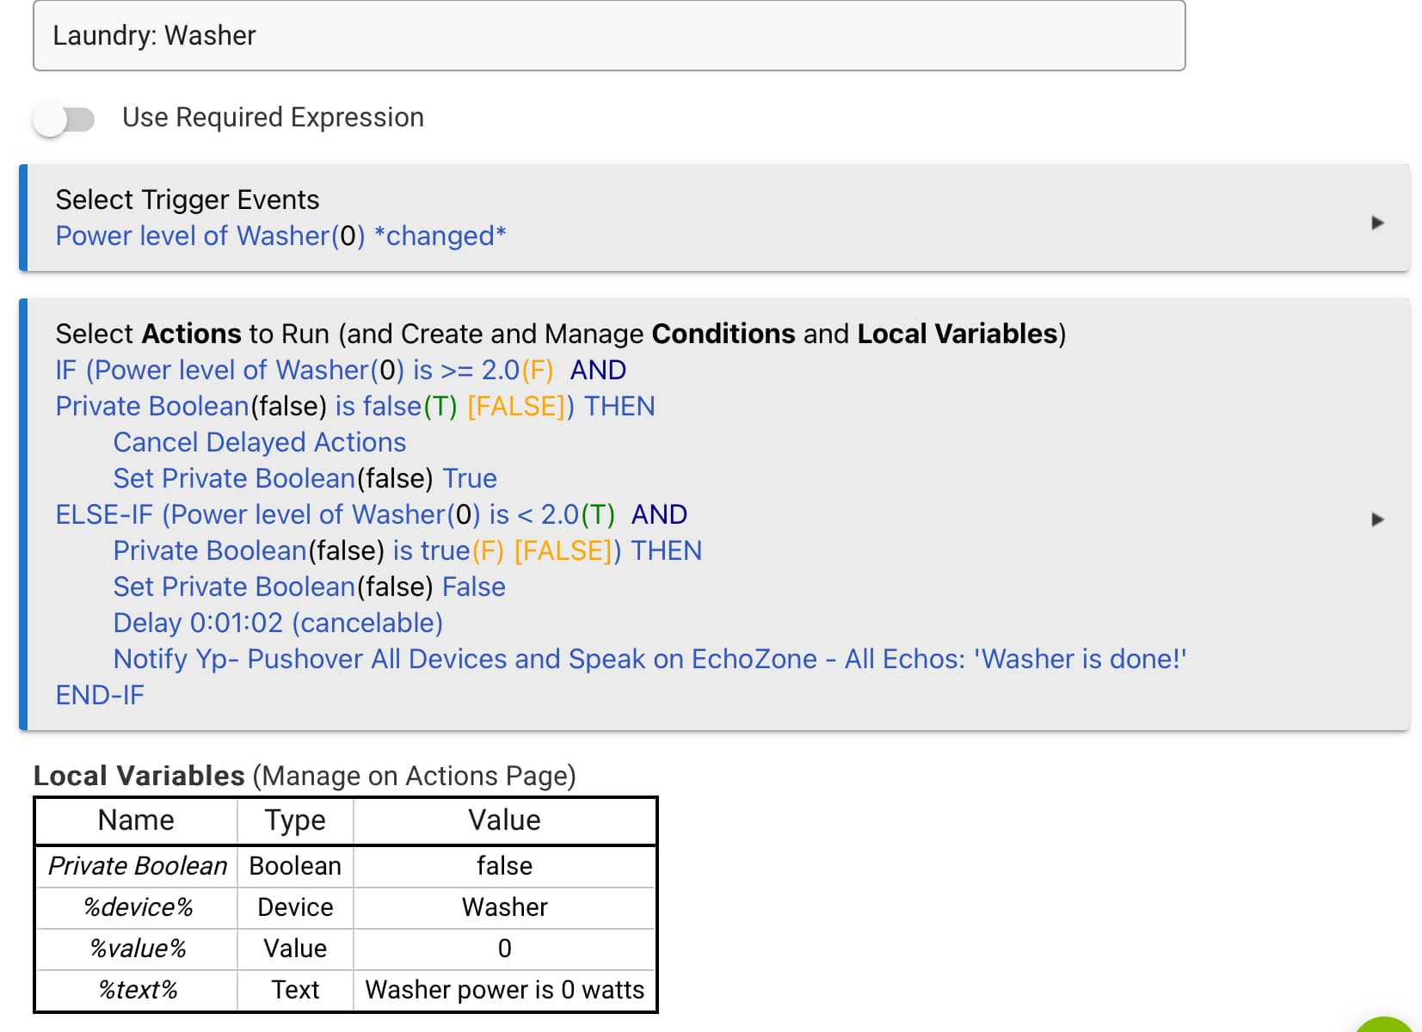Image resolution: width=1422 pixels, height=1032 pixels.
Task: Click the END-IF action line
Action: click(x=100, y=695)
